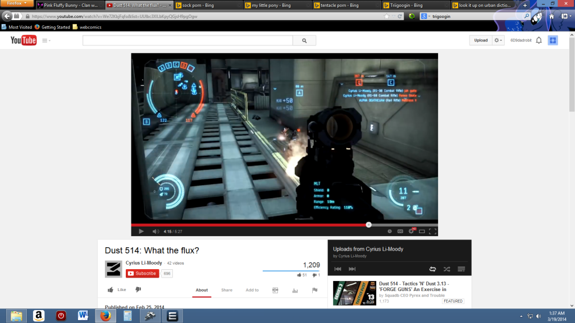Click the Upload button
Image resolution: width=575 pixels, height=323 pixels.
(481, 40)
